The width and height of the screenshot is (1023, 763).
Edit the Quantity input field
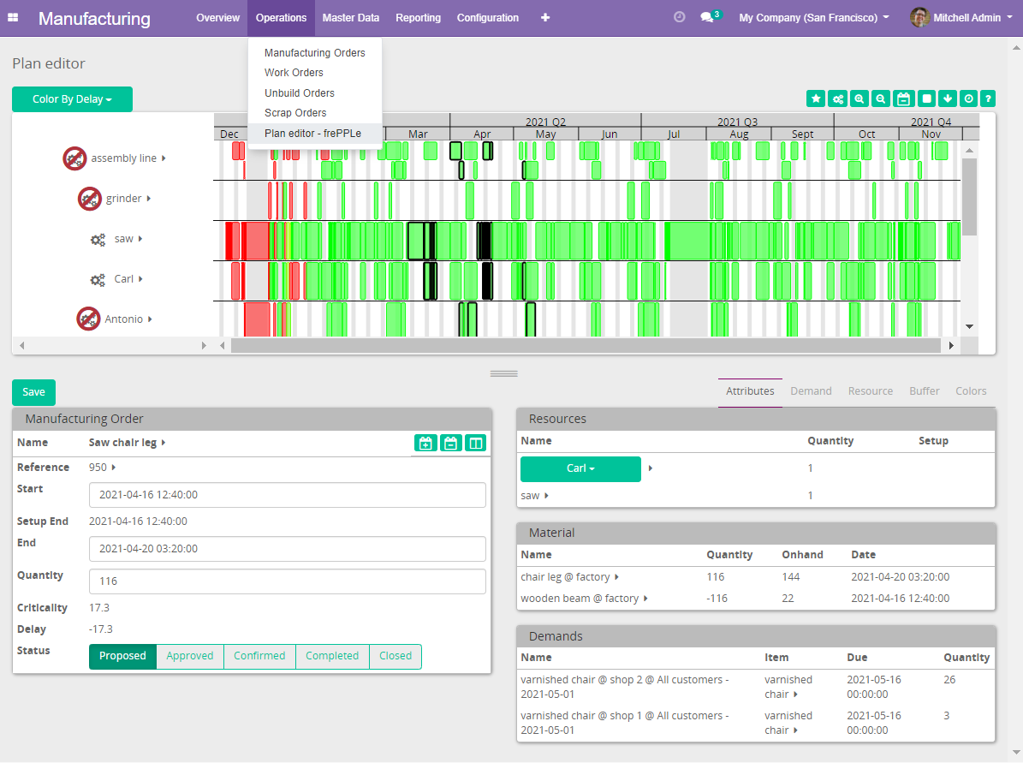287,581
